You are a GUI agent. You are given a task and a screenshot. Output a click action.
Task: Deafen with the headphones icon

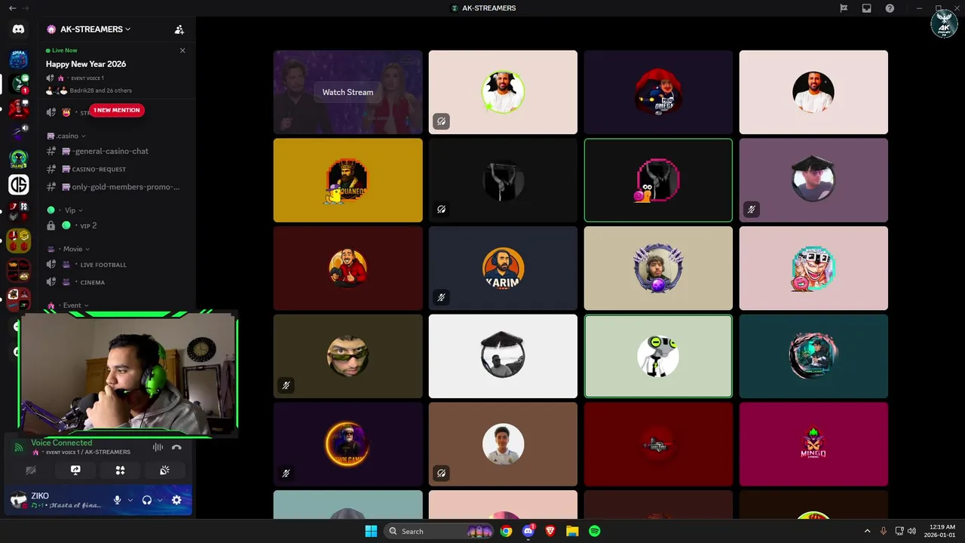coord(147,500)
